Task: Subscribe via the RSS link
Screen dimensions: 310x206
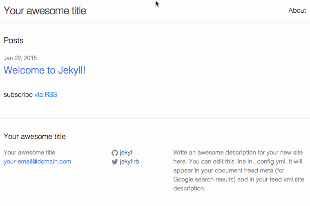Action: point(46,95)
